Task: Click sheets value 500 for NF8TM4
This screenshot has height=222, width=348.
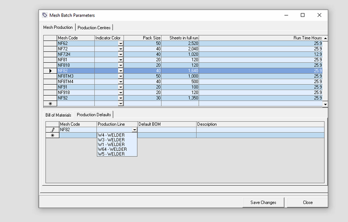Action: click(180, 82)
